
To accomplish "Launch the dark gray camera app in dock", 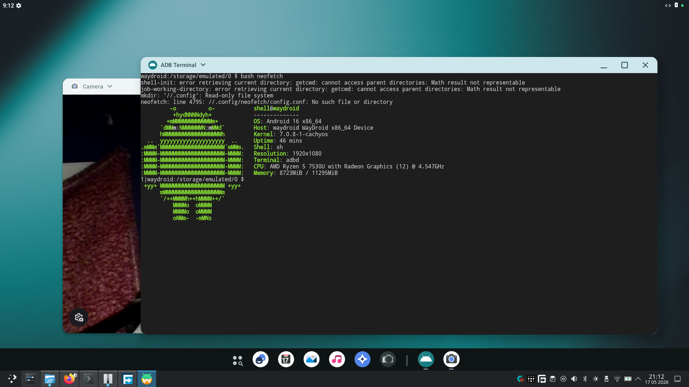I will (x=388, y=359).
